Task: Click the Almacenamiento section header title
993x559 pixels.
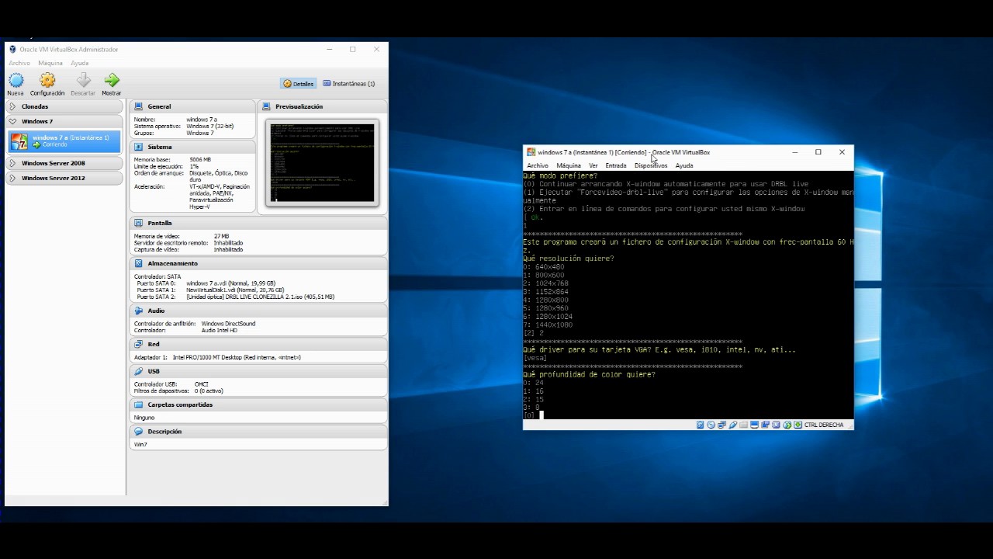Action: [172, 263]
